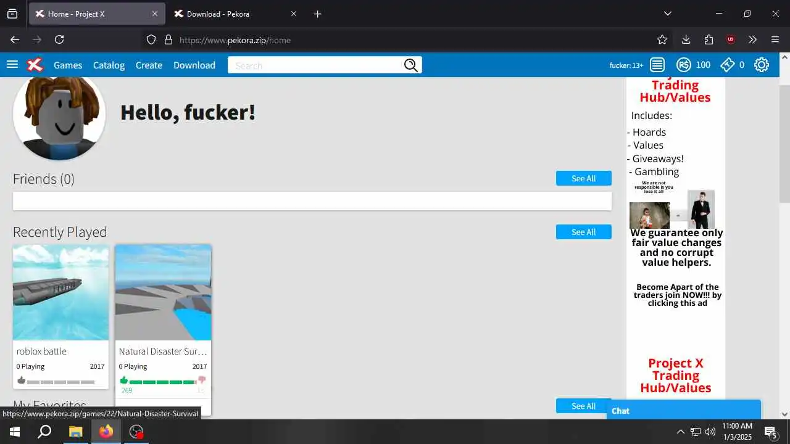Open the Chat panel

coord(684,410)
